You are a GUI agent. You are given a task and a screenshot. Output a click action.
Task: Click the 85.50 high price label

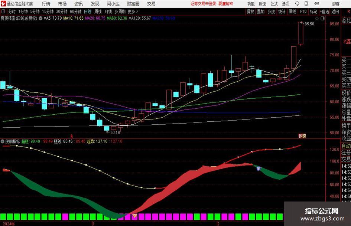309,24
